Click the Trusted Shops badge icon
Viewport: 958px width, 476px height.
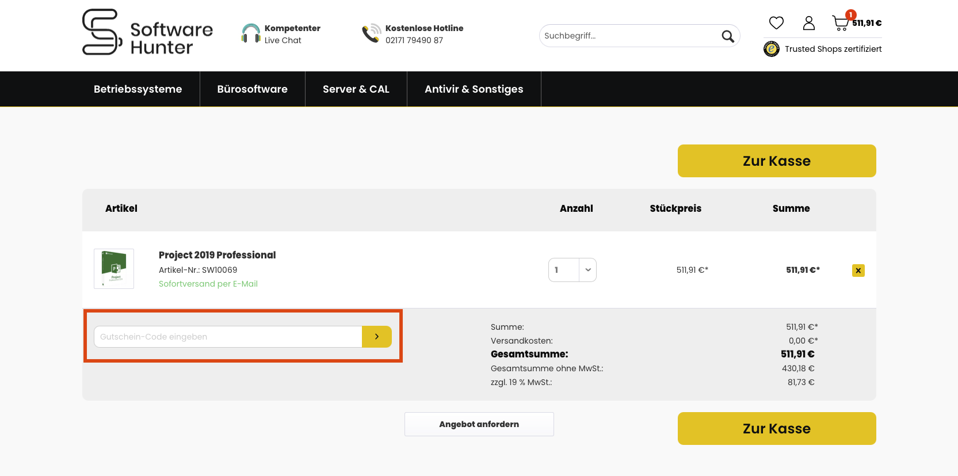[x=772, y=49]
